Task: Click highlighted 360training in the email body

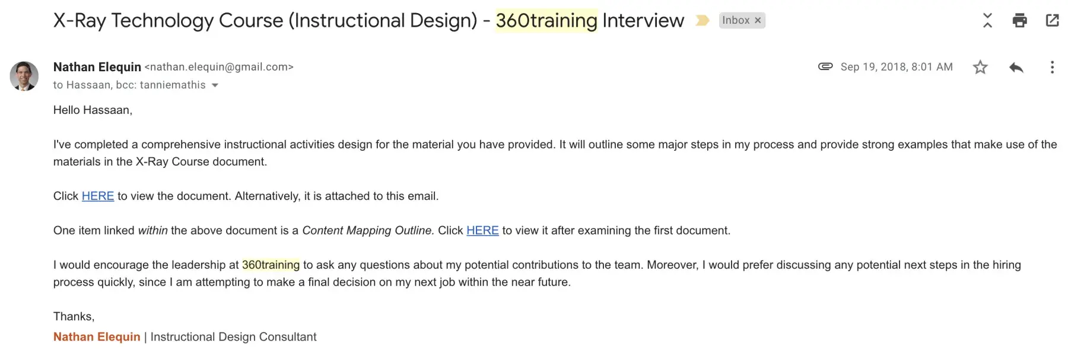Action: pyautogui.click(x=271, y=265)
